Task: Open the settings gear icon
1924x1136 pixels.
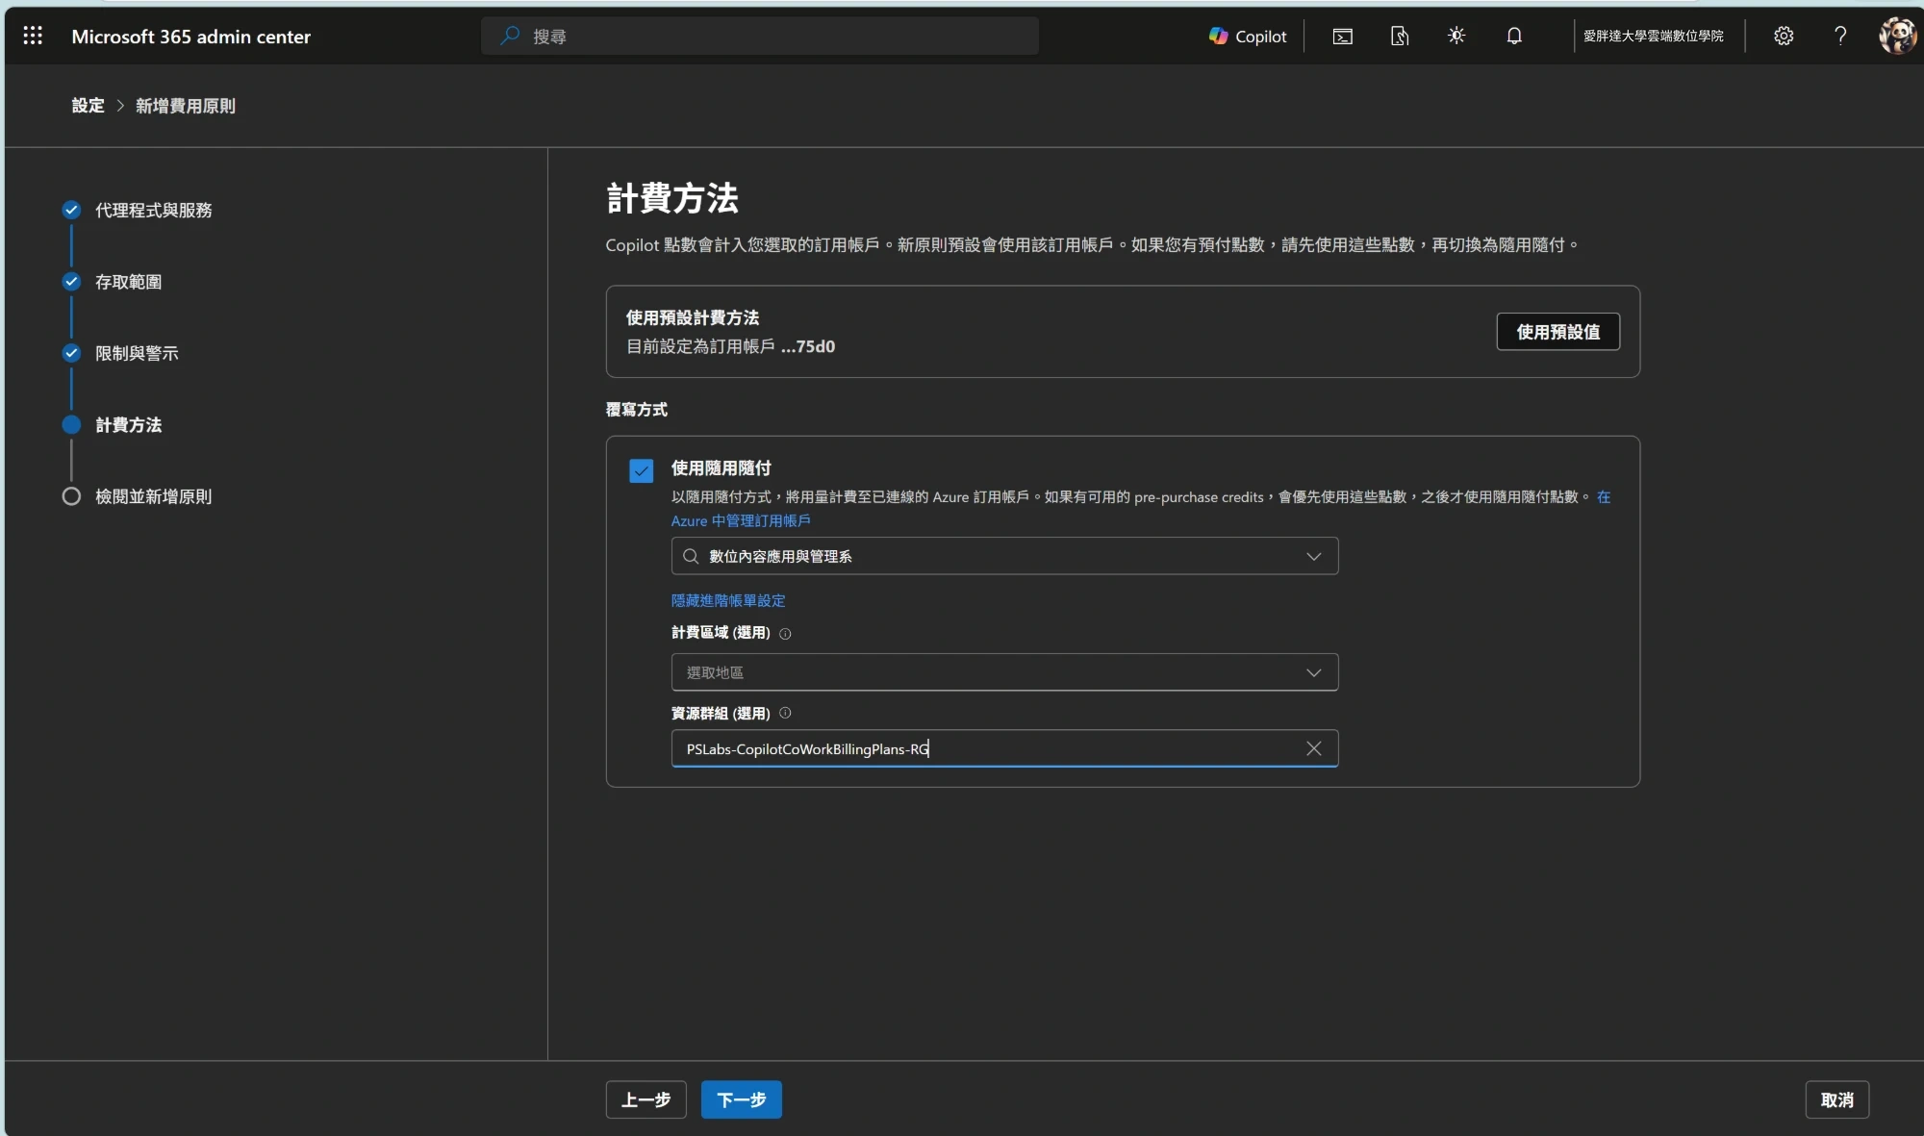Action: pos(1784,36)
